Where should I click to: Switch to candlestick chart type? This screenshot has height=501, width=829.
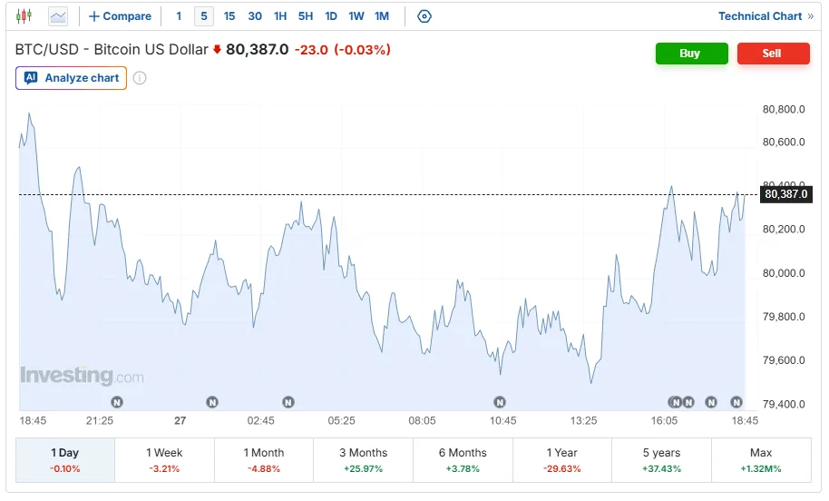24,16
